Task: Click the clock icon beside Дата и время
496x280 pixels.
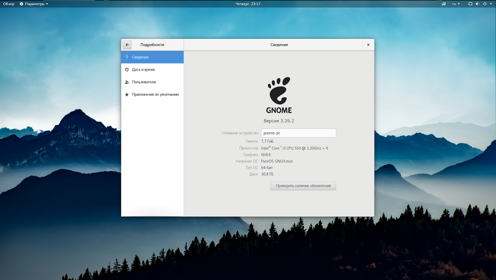Action: (x=127, y=70)
